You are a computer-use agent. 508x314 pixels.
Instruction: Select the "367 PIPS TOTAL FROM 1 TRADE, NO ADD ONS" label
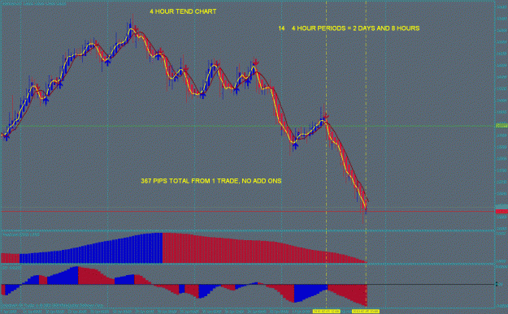[x=211, y=181]
